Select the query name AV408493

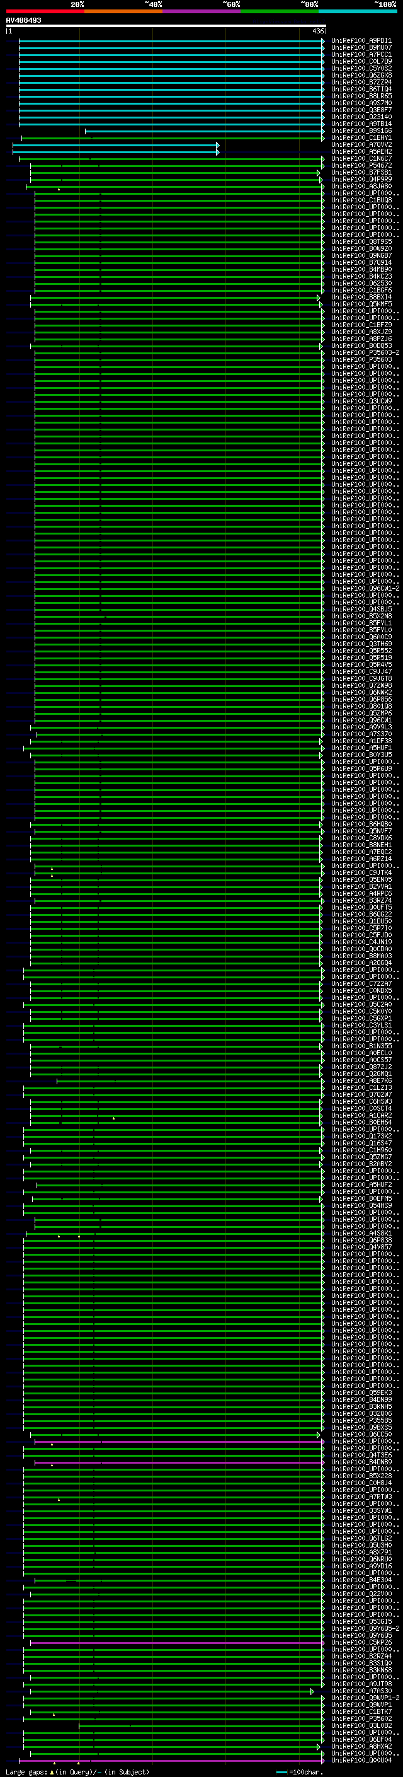[23, 20]
